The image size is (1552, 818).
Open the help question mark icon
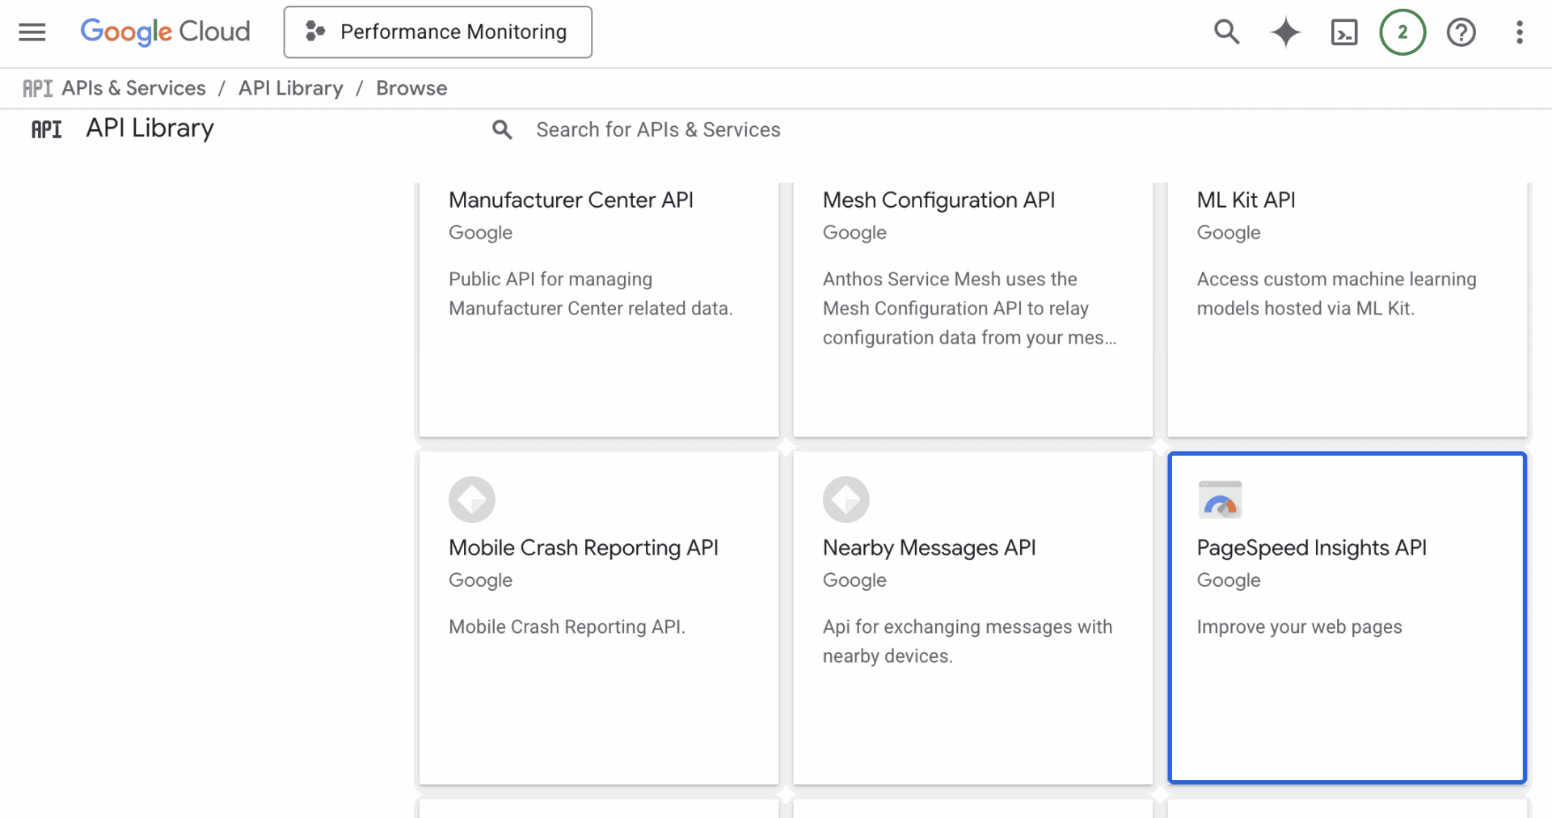1461,32
